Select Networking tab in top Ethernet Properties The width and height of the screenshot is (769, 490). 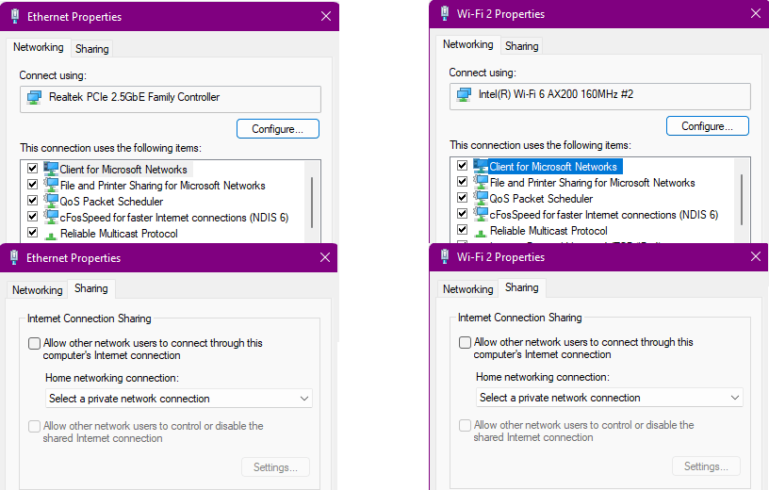click(x=39, y=47)
